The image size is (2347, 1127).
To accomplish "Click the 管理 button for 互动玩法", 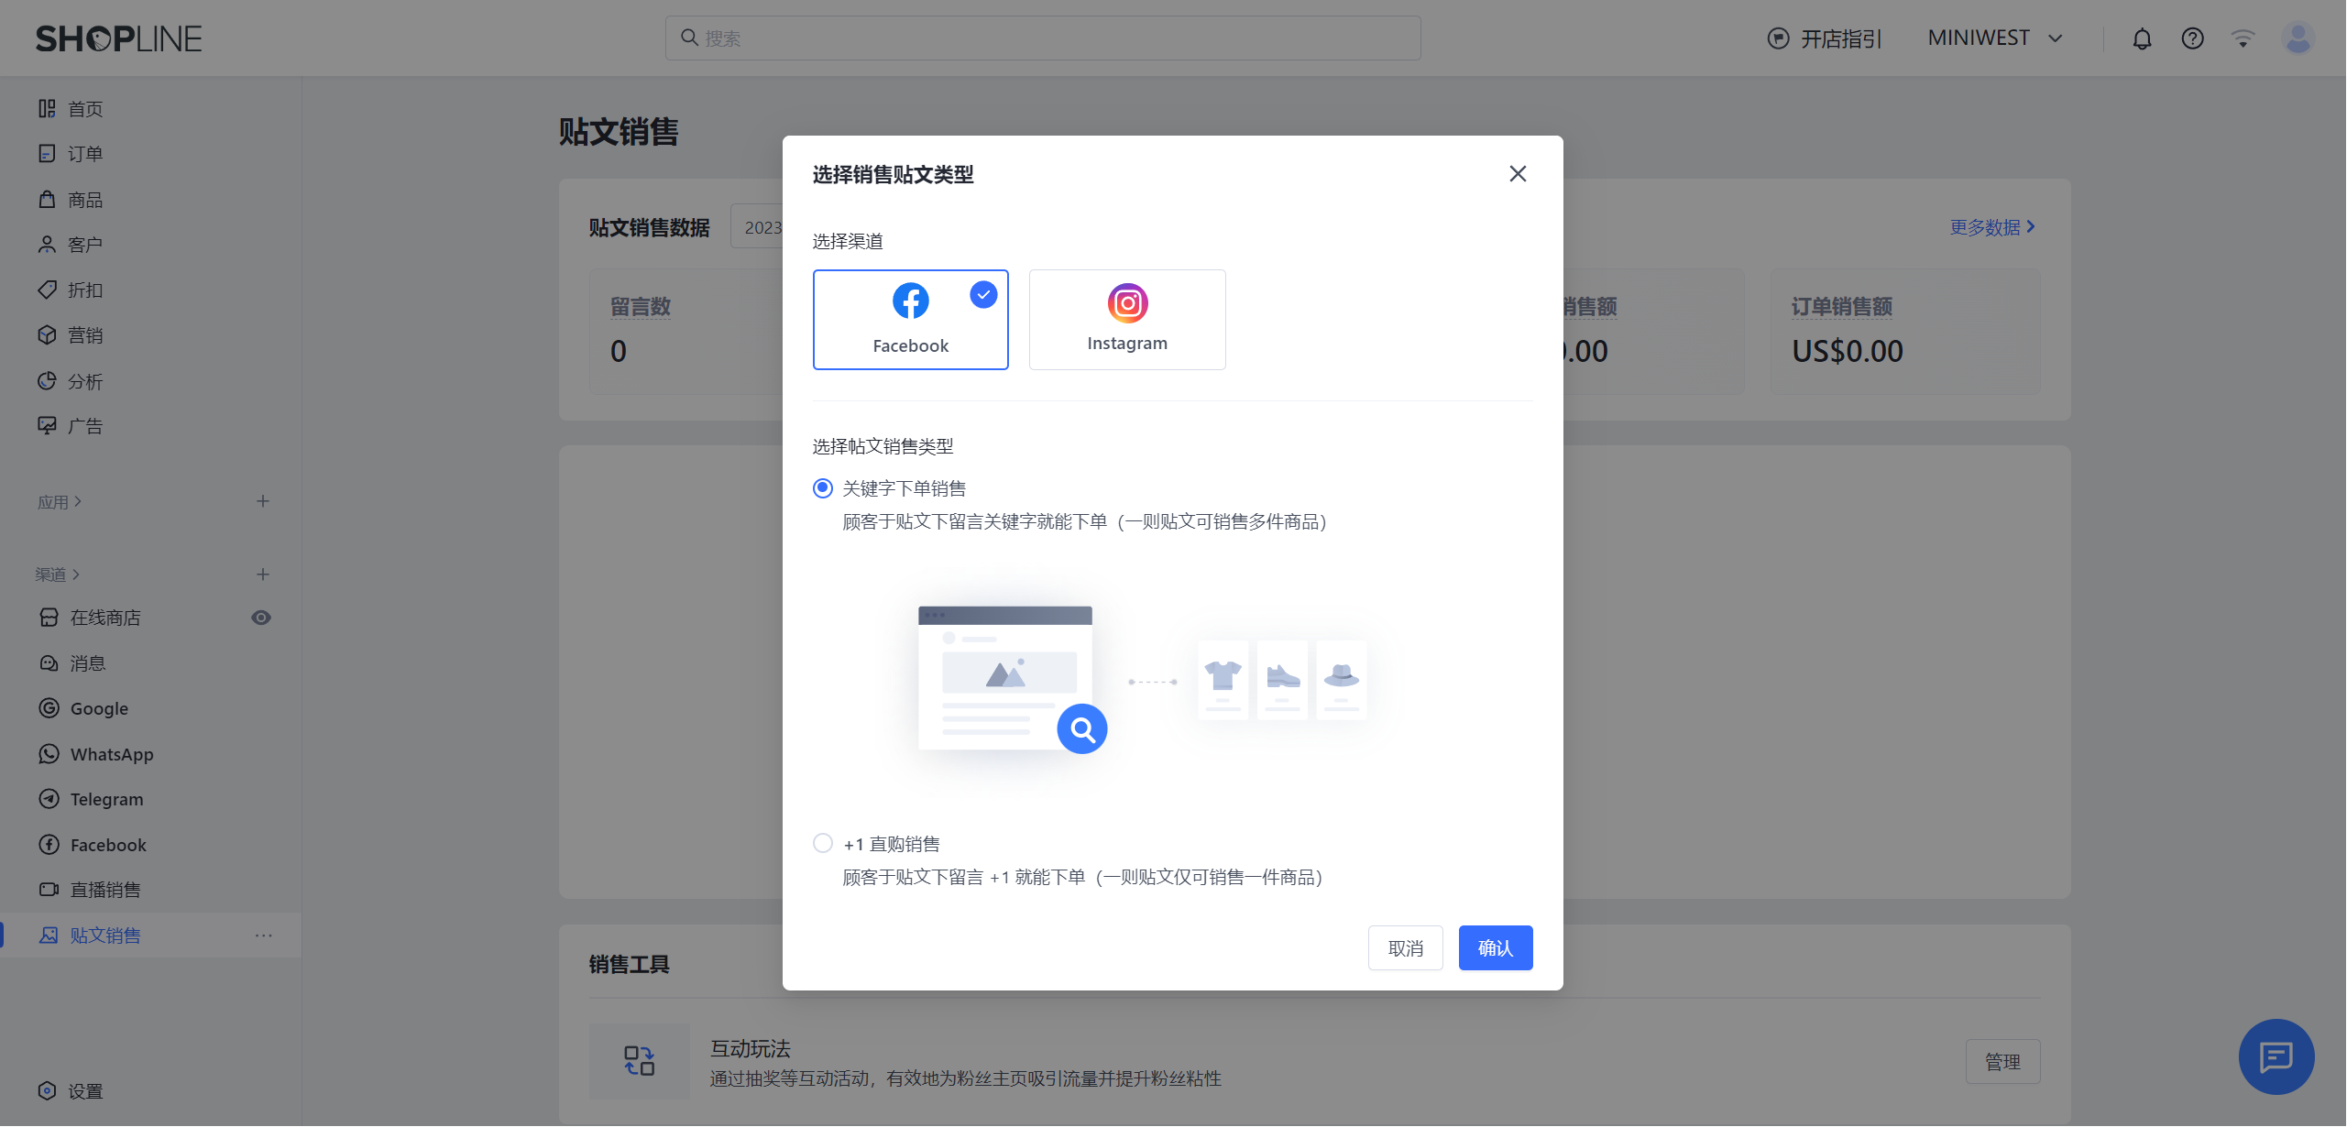I will 2003,1061.
